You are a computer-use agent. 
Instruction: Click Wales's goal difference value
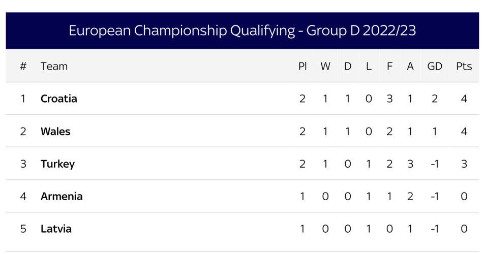click(435, 131)
